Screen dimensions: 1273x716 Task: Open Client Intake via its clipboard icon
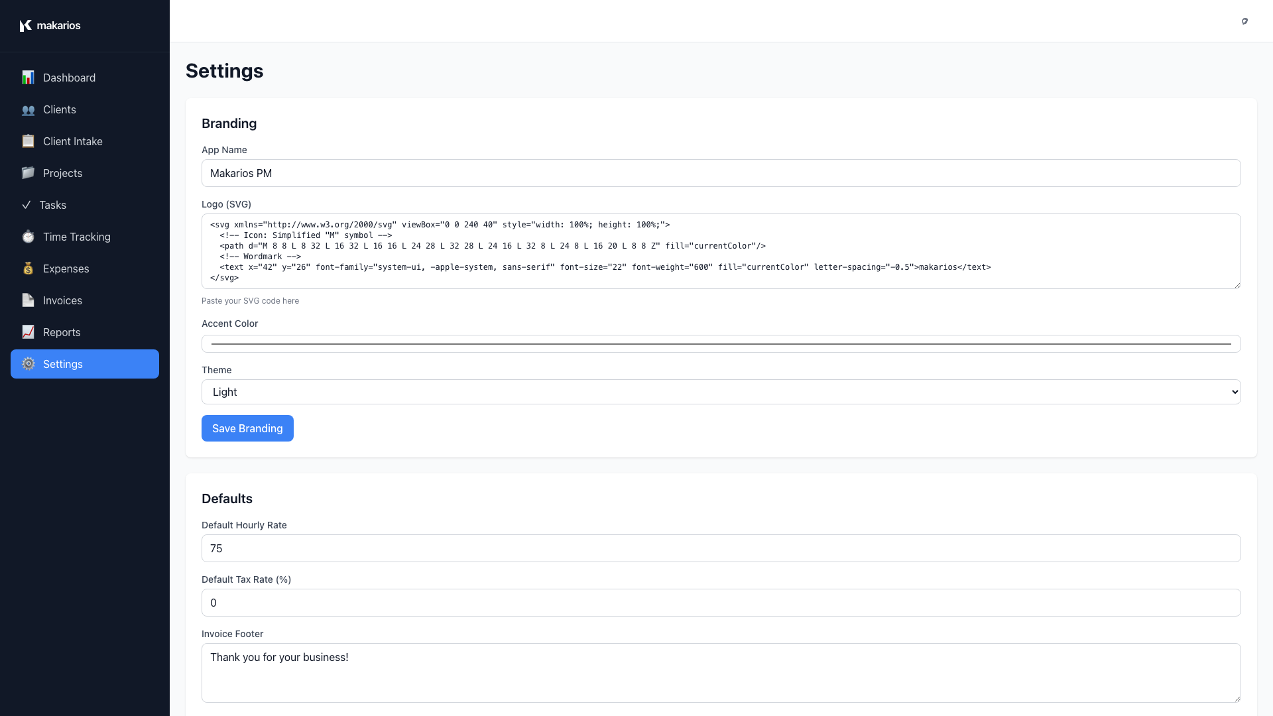point(28,141)
